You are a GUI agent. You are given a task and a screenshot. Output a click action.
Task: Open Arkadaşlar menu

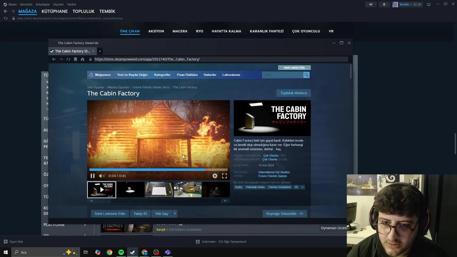(43, 4)
